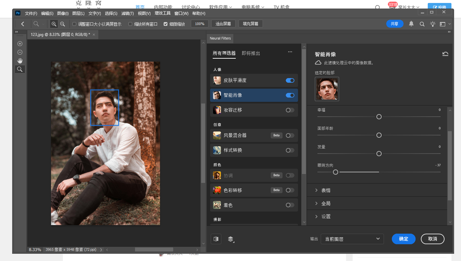Turn off 皮肤平滑度 toggle
This screenshot has width=461, height=261.
pos(290,80)
